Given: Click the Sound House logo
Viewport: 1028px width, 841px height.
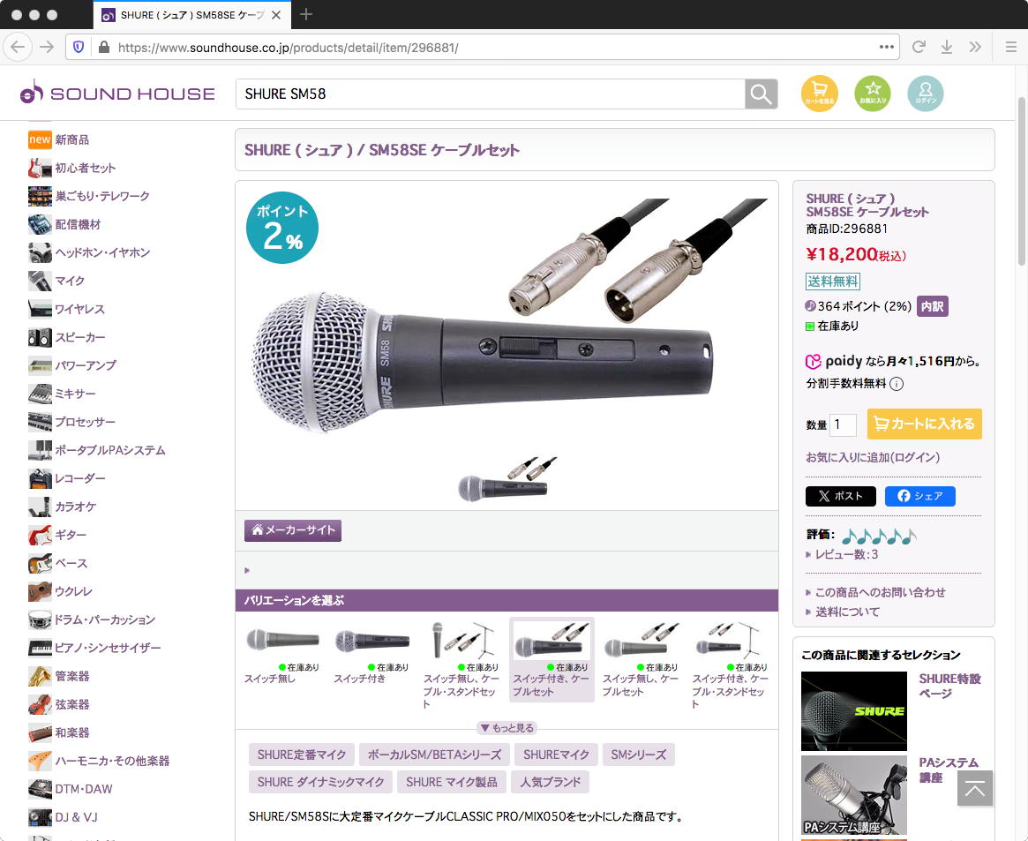Looking at the screenshot, I should (x=117, y=93).
